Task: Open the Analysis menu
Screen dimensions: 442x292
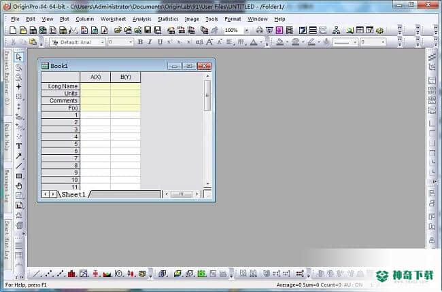Action: point(142,19)
